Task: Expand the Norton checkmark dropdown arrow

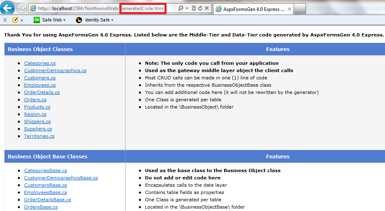Action: tap(22, 20)
